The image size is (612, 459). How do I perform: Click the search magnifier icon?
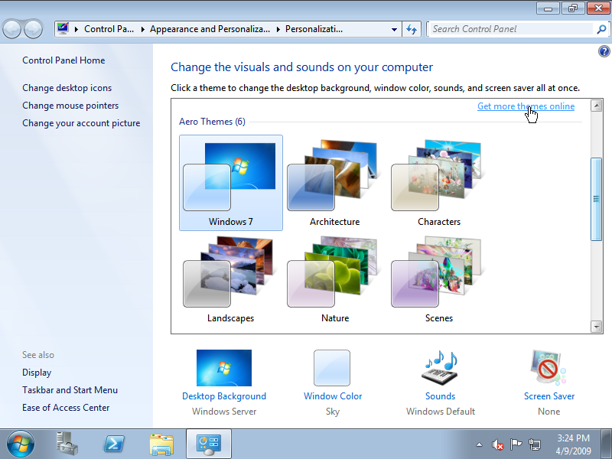point(601,29)
